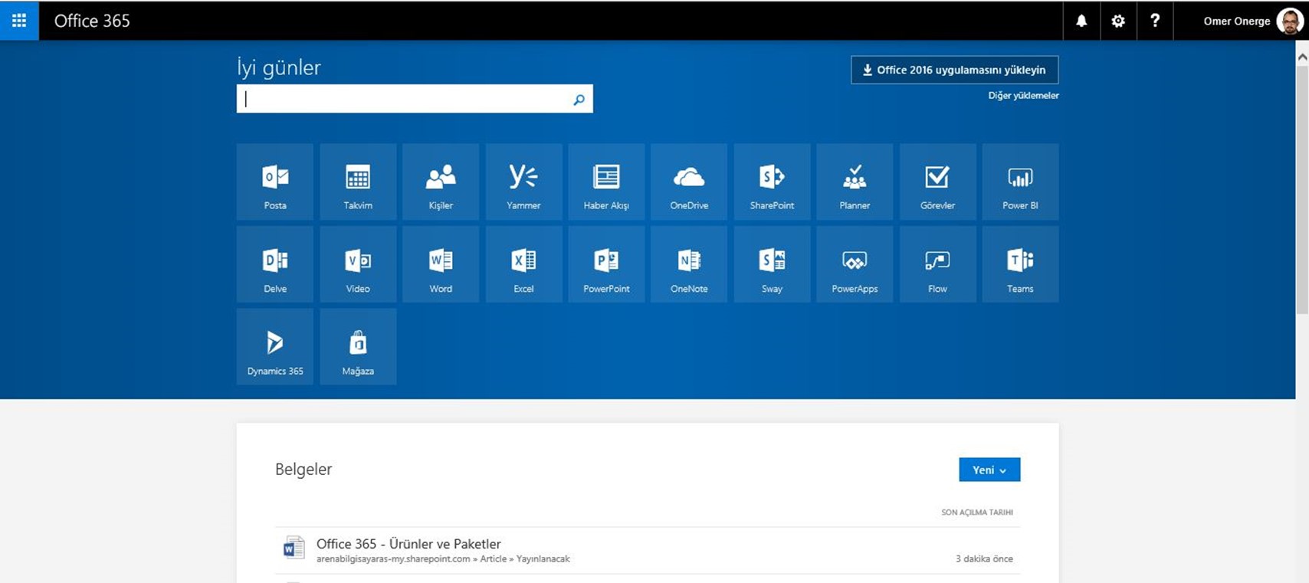The height and width of the screenshot is (583, 1309).
Task: Open settings gear icon
Action: point(1118,21)
